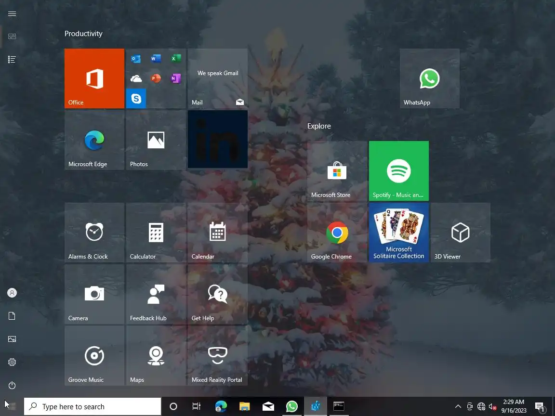555x416 pixels.
Task: Open Mail from the taskbar
Action: pyautogui.click(x=268, y=406)
